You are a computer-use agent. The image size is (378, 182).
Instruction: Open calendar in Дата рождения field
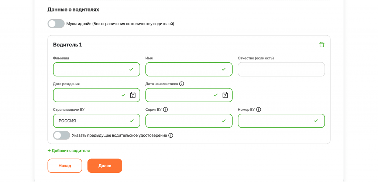[133, 95]
